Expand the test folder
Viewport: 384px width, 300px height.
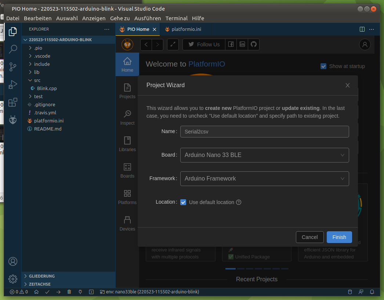[69, 96]
